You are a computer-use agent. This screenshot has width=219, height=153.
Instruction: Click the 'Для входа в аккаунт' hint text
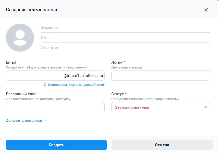128,67
